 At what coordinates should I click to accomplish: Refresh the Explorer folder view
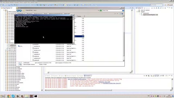coord(101,10)
